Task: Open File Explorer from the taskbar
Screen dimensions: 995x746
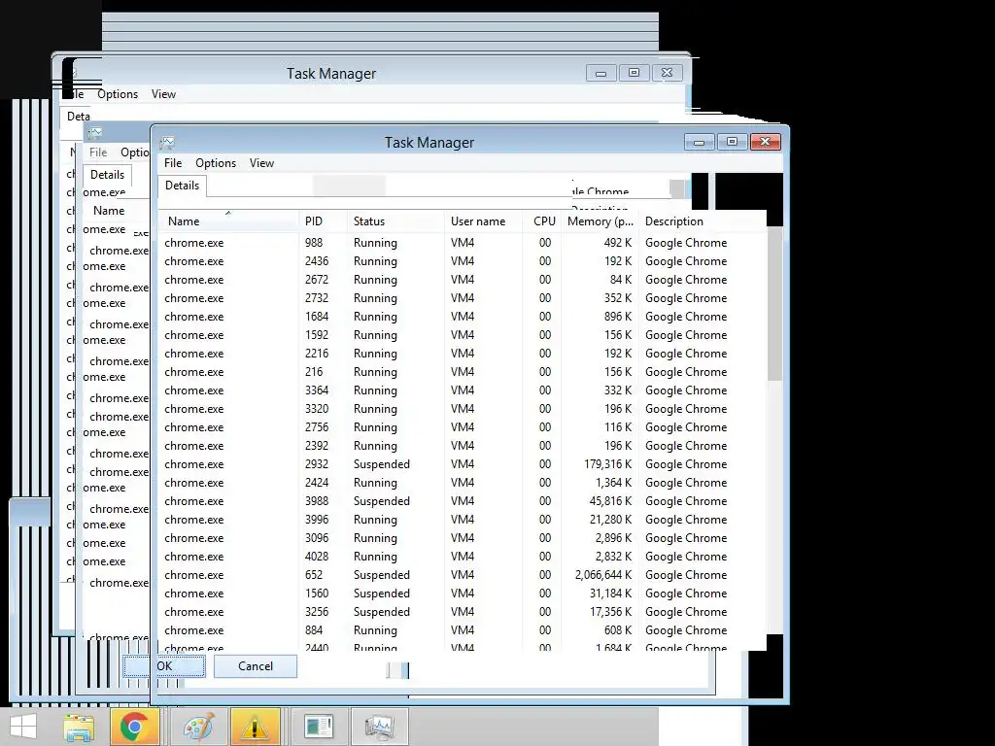Action: pos(80,727)
